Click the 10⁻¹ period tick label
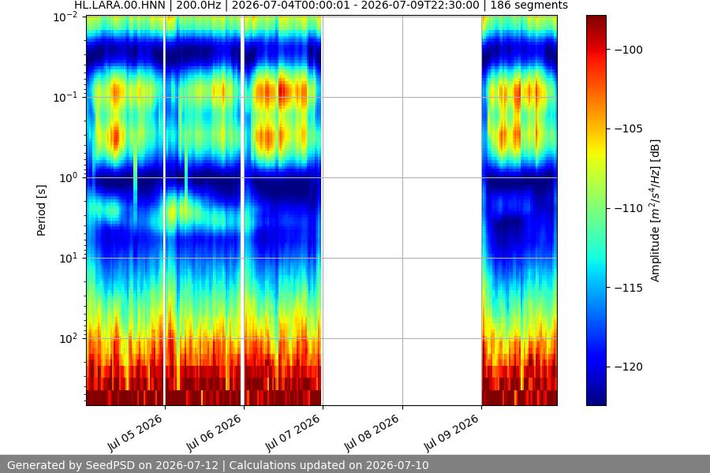 (65, 97)
